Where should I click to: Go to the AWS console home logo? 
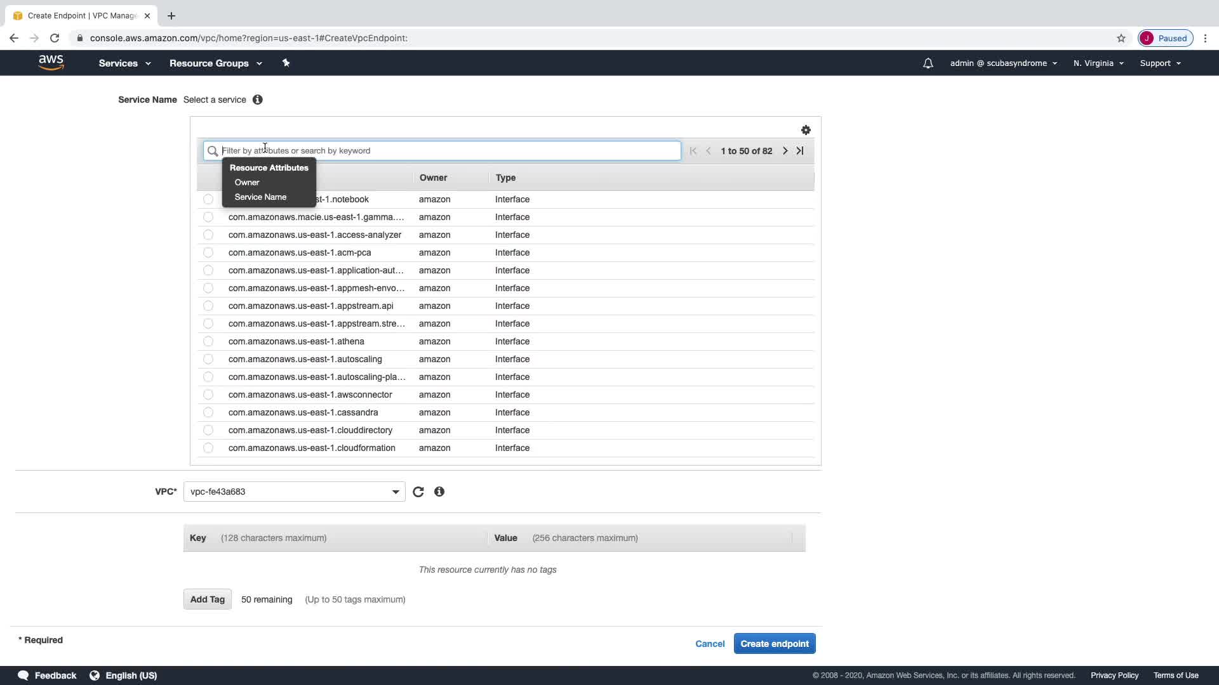(51, 63)
